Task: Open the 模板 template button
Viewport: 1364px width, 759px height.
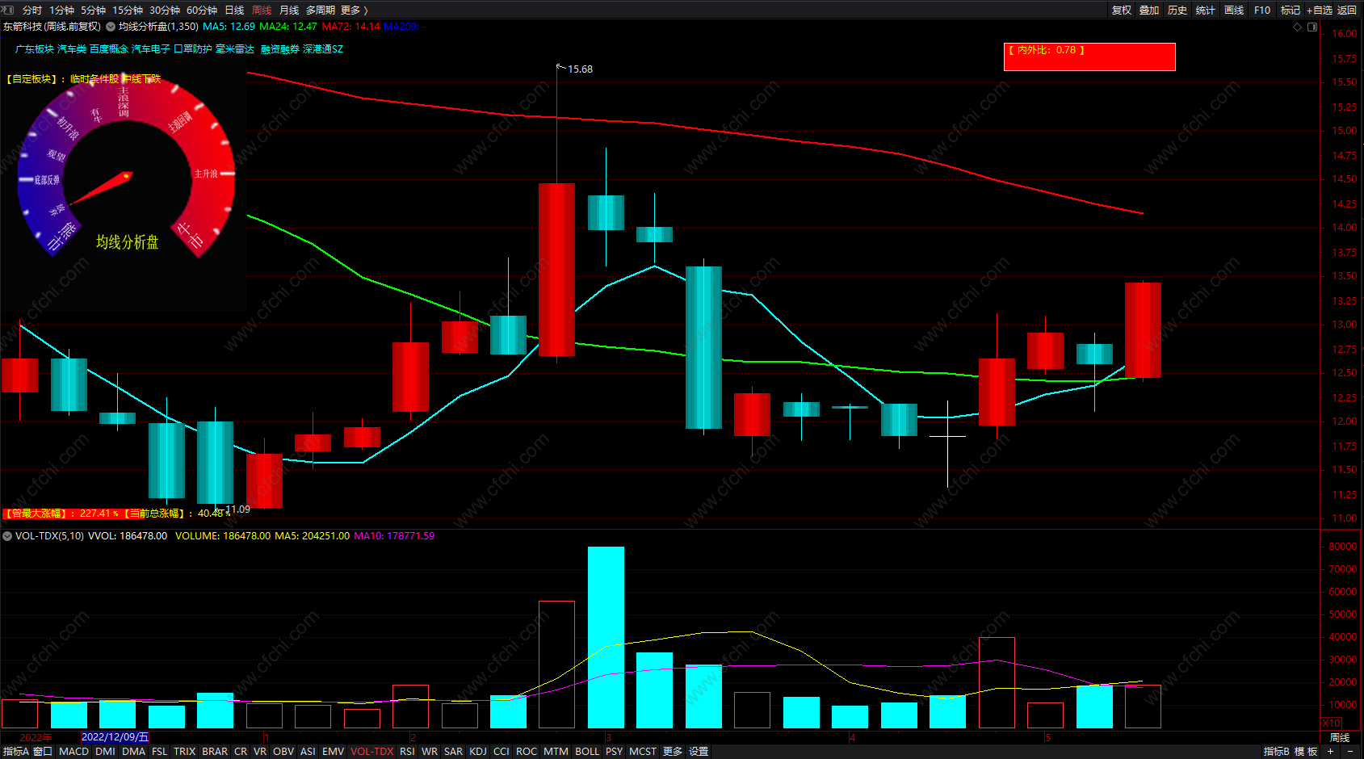Action: pyautogui.click(x=1306, y=752)
